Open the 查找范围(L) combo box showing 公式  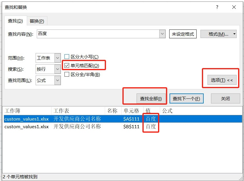coord(48,80)
